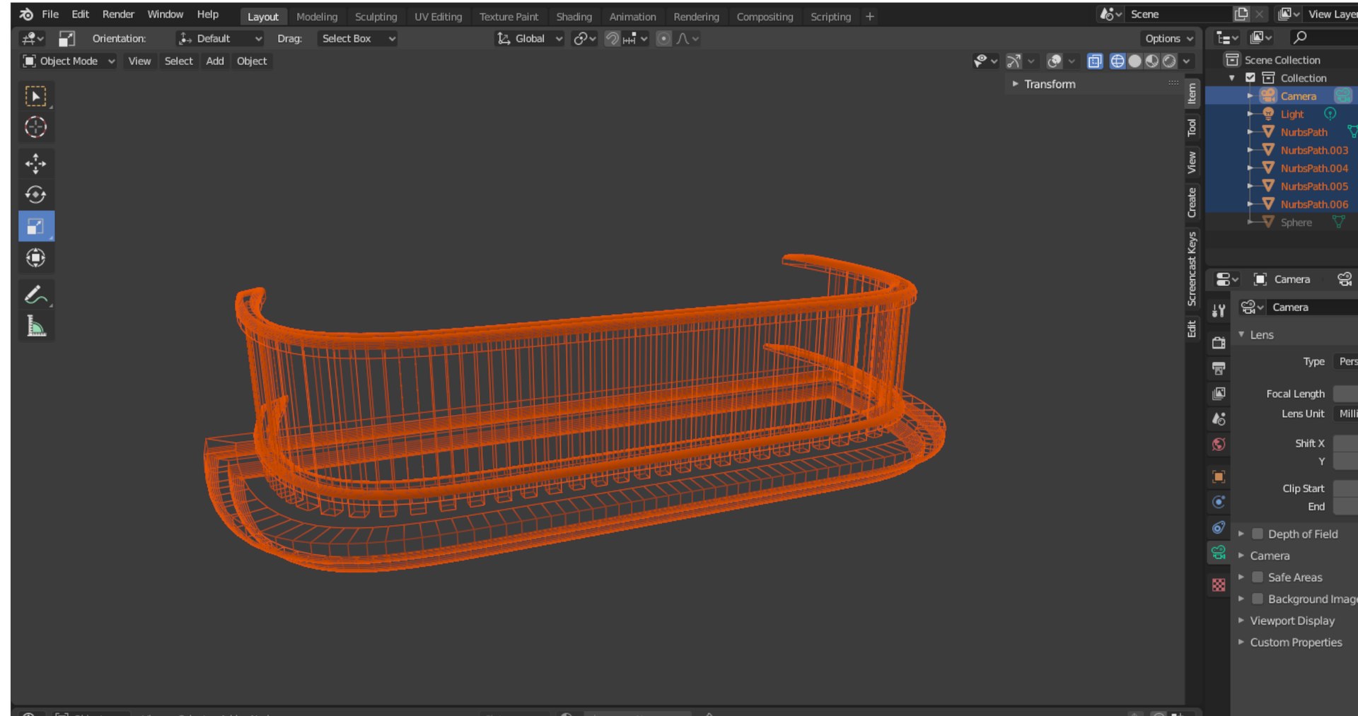This screenshot has width=1358, height=716.
Task: Toggle proportional editing
Action: (663, 39)
